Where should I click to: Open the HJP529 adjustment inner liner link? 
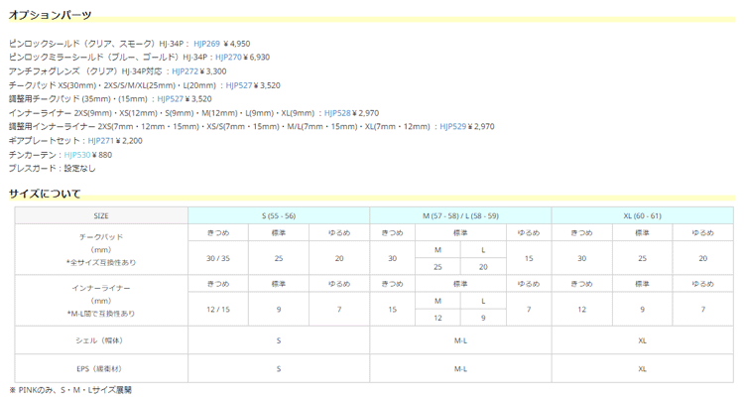coord(452,127)
